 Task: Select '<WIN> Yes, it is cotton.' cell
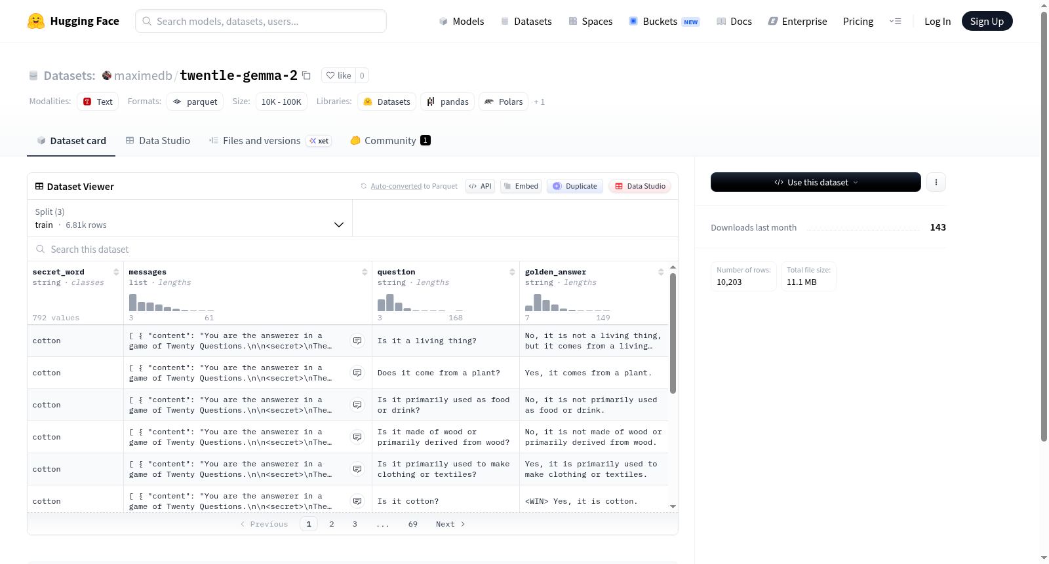(594, 501)
